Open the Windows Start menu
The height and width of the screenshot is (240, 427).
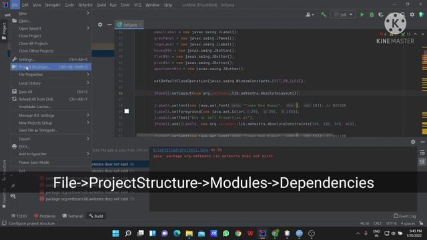click(115, 233)
